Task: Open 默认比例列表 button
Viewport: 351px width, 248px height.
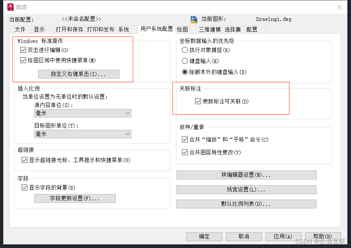Action: coord(246,204)
